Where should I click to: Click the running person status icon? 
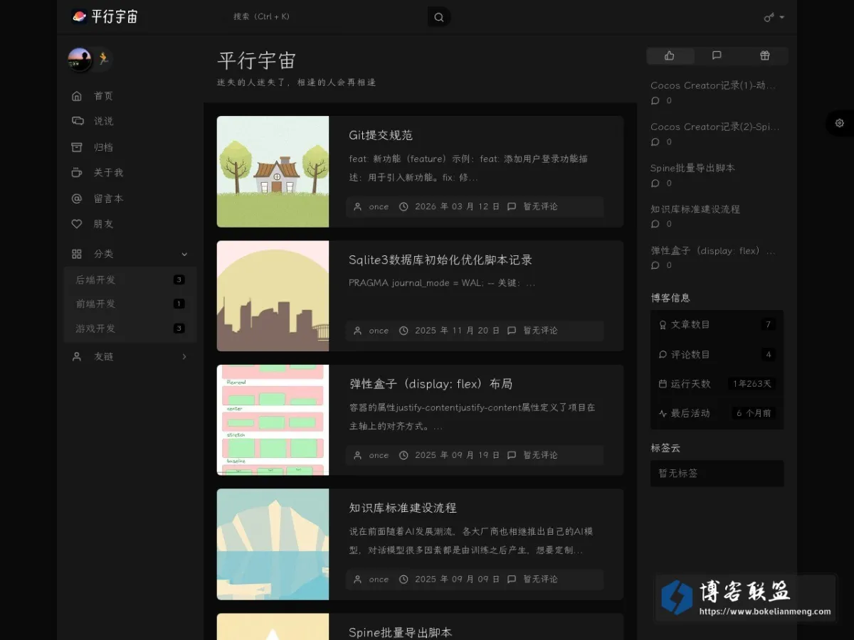click(x=104, y=59)
